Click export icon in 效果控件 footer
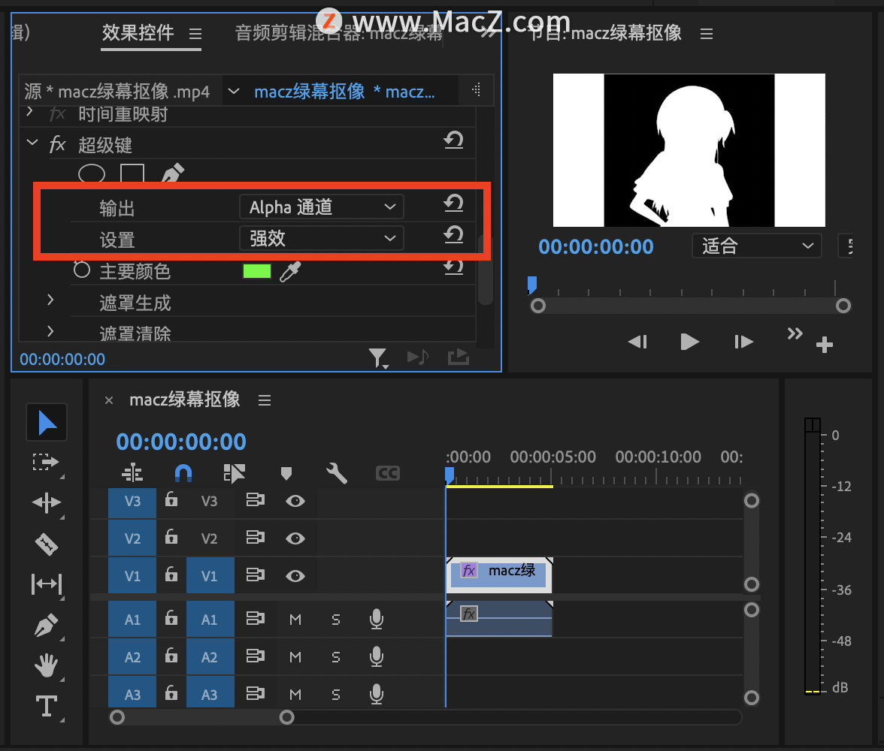The image size is (884, 751). [459, 357]
